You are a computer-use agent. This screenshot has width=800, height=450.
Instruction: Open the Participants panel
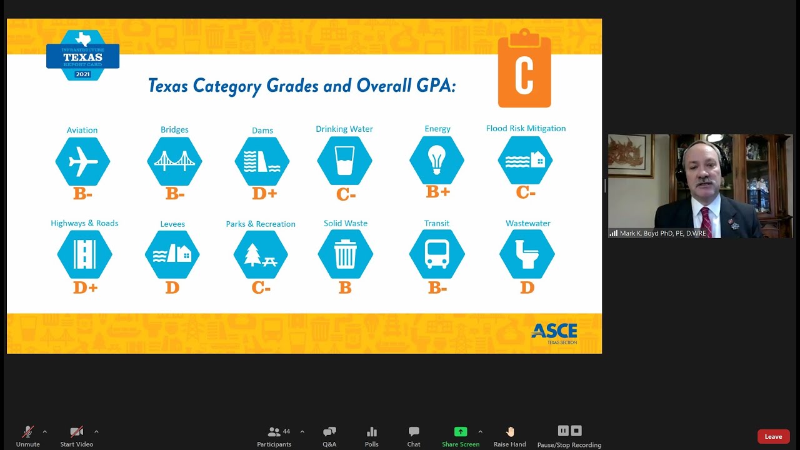tap(274, 436)
